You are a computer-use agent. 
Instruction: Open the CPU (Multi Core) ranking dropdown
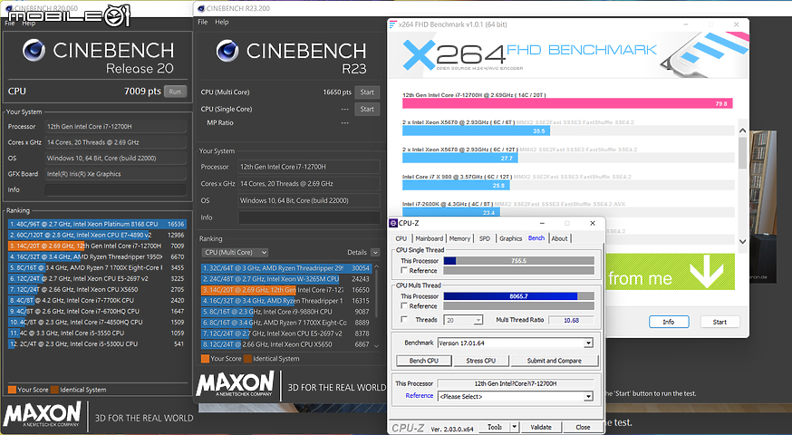pos(235,252)
